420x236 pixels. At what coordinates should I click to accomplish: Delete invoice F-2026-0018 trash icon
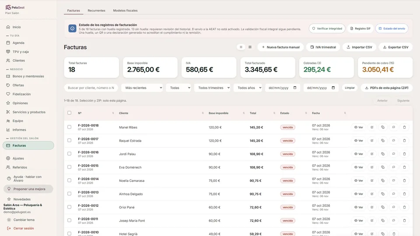coord(404,127)
